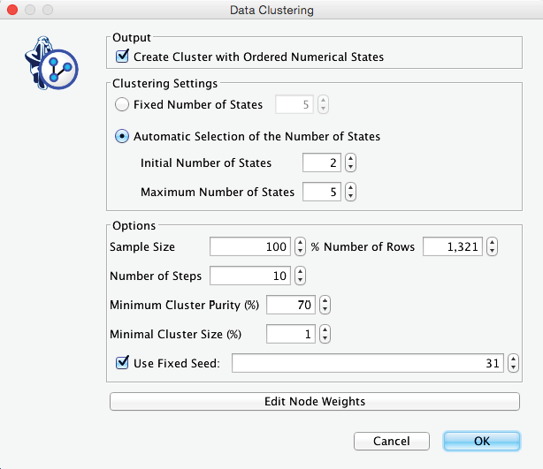Image resolution: width=543 pixels, height=469 pixels.
Task: Uncheck Create Cluster with Ordered Numerical States
Action: pos(123,57)
